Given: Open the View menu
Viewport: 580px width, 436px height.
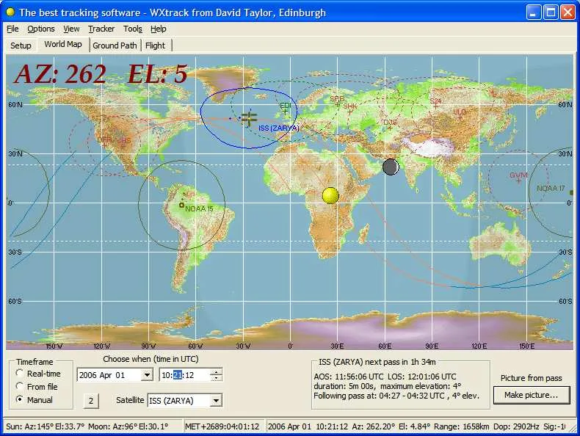Looking at the screenshot, I should click(x=71, y=29).
